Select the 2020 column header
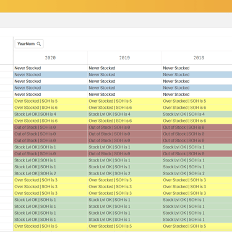This screenshot has height=232, width=232. pos(50,58)
